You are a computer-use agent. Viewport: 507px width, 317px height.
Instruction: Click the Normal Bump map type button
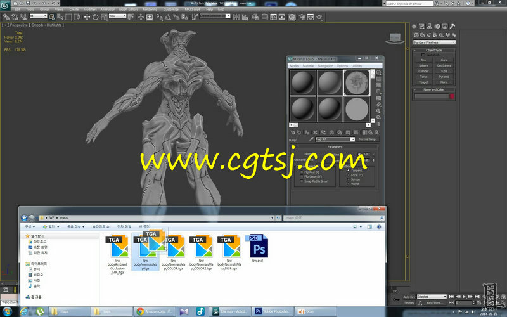(368, 139)
